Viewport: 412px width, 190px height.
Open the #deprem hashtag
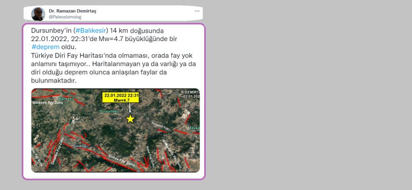point(45,47)
